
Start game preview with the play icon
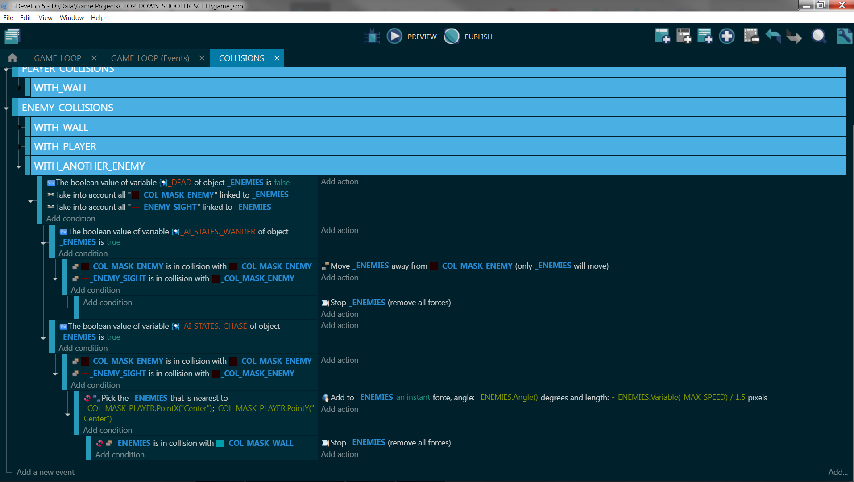[394, 36]
